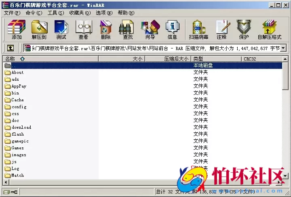This screenshot has height=197, width=291.
Task: Open the address bar path dropdown
Action: (x=283, y=48)
